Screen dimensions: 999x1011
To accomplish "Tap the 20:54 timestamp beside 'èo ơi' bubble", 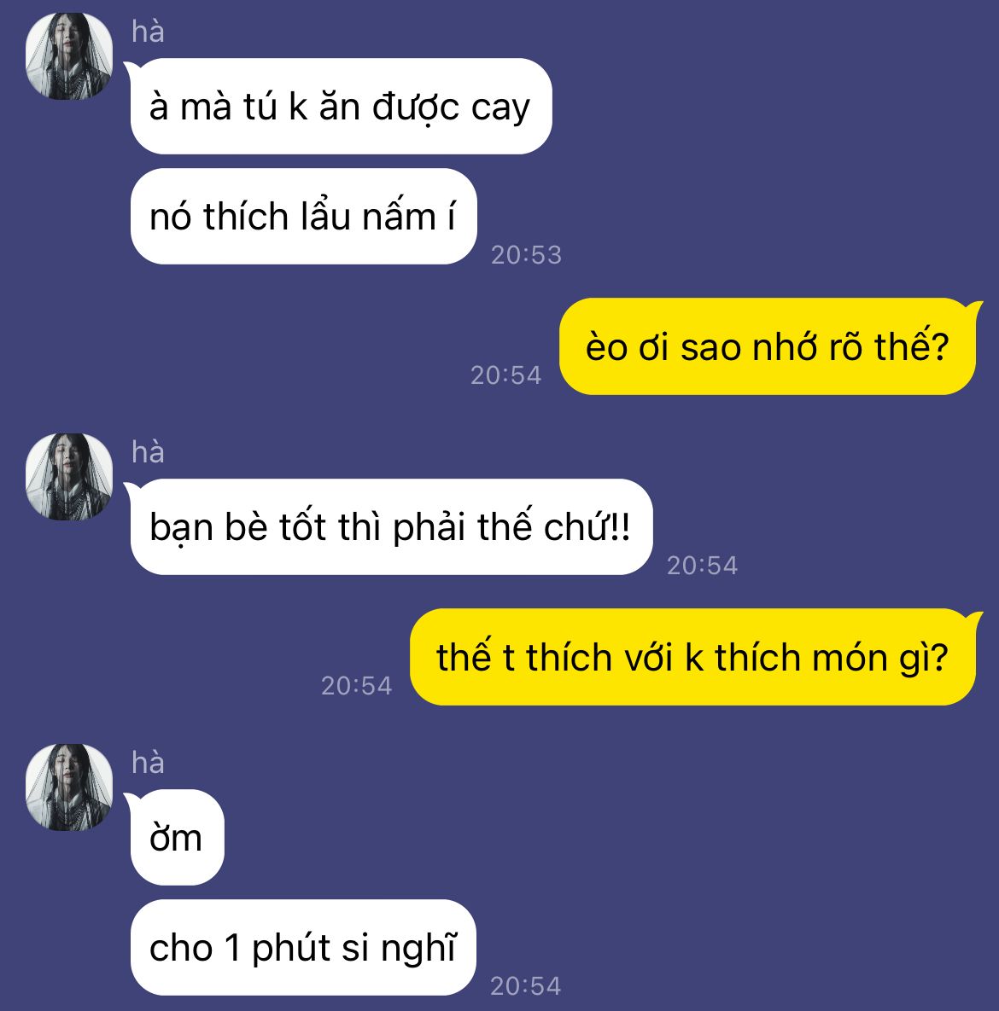I will point(506,375).
